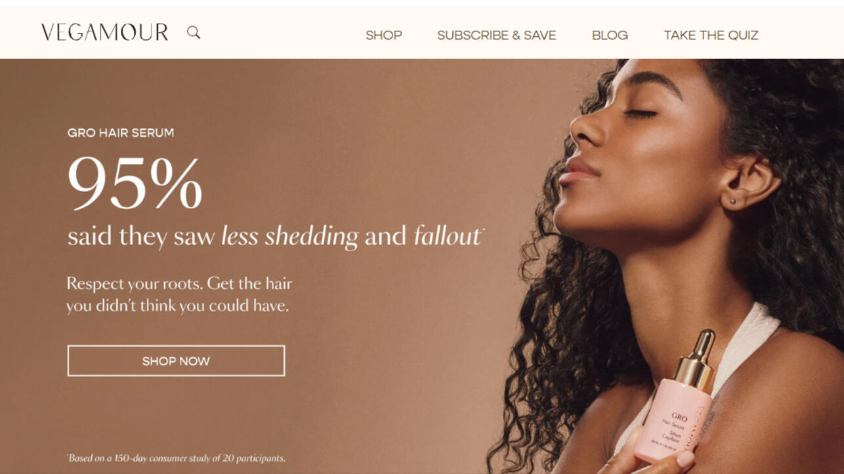844x474 pixels.
Task: Click the consumer study footnote text
Action: 176,458
